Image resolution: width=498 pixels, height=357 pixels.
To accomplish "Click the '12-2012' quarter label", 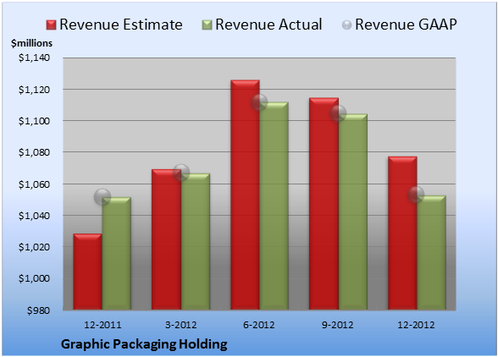I will 416,325.
